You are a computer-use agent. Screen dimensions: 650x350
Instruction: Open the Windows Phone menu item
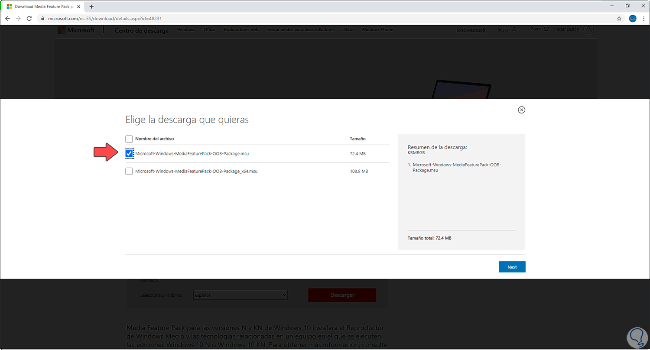[377, 29]
